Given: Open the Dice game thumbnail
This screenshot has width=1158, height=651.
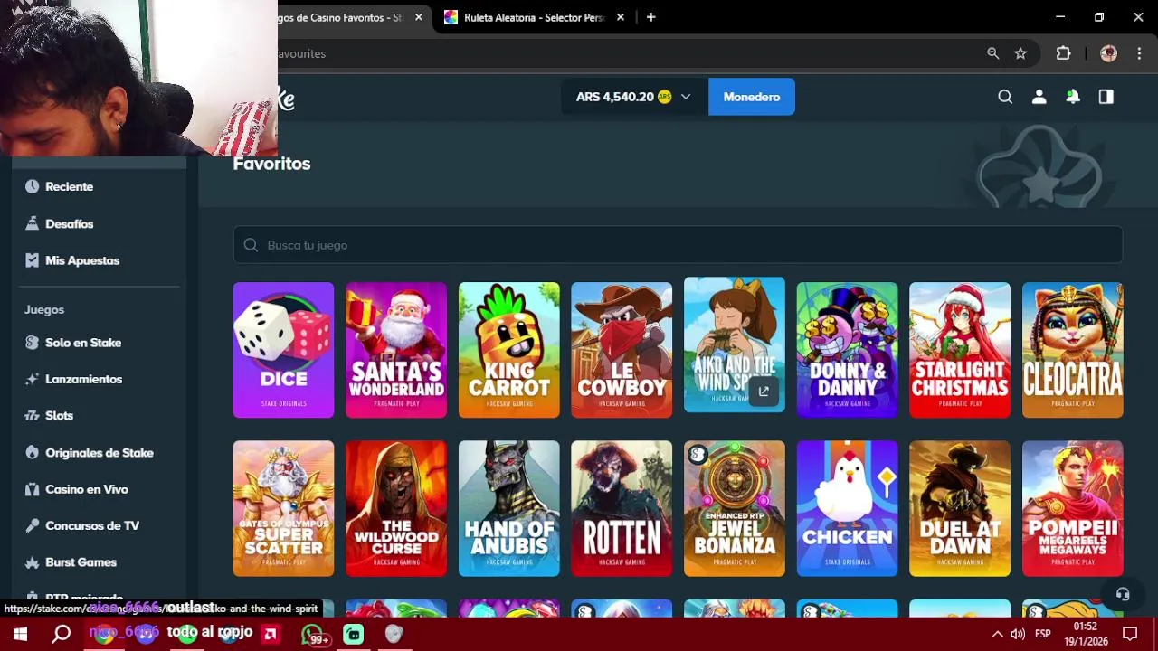Looking at the screenshot, I should 283,350.
